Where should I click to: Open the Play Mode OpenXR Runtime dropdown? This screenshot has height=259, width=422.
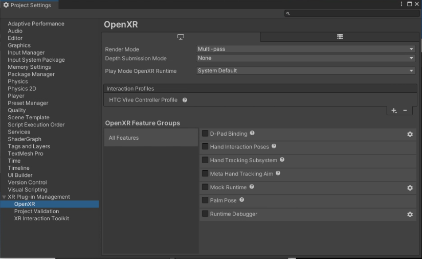tap(305, 71)
